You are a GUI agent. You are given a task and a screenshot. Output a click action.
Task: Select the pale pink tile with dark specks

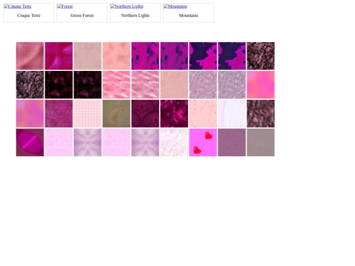coord(203,114)
